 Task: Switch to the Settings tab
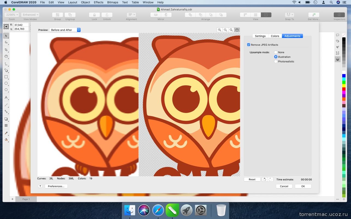pos(260,36)
